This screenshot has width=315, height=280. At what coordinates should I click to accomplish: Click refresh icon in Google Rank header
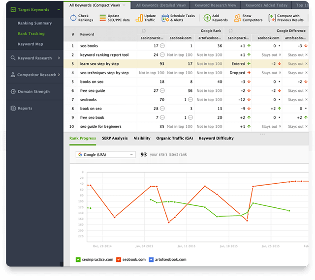(x=144, y=30)
